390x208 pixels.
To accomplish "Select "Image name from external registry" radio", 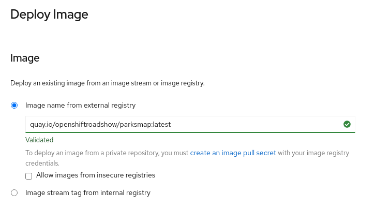I will pyautogui.click(x=14, y=106).
